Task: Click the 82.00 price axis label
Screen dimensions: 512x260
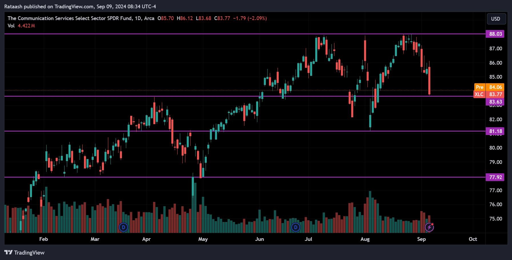Action: 496,120
